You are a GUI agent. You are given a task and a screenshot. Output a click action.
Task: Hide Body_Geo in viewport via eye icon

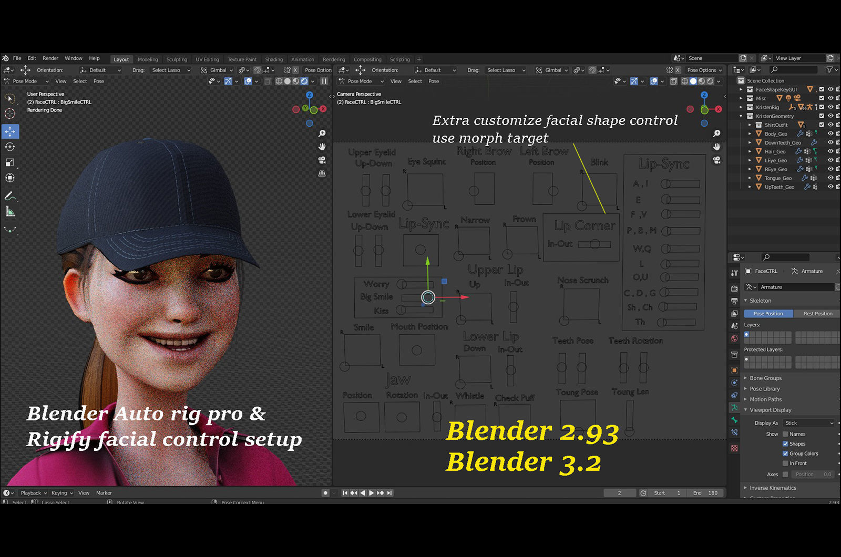[830, 134]
